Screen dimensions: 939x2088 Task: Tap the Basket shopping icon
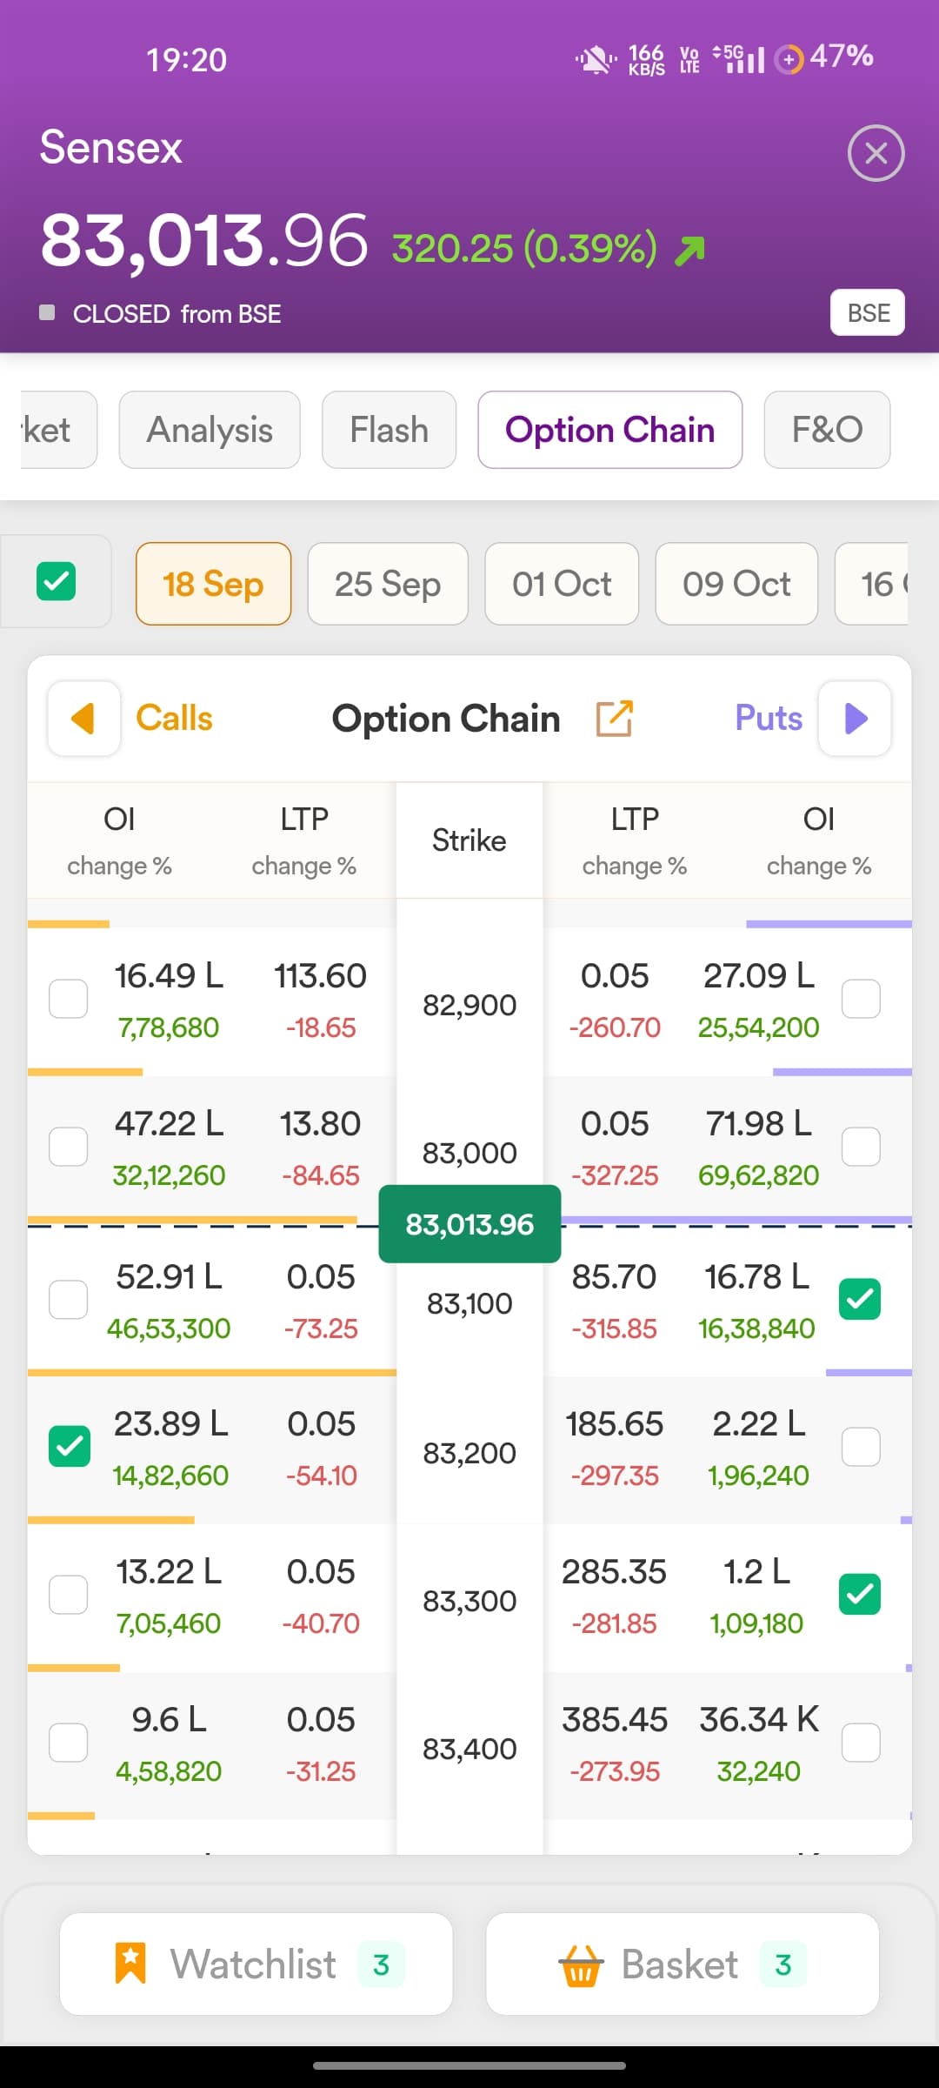pyautogui.click(x=581, y=1965)
